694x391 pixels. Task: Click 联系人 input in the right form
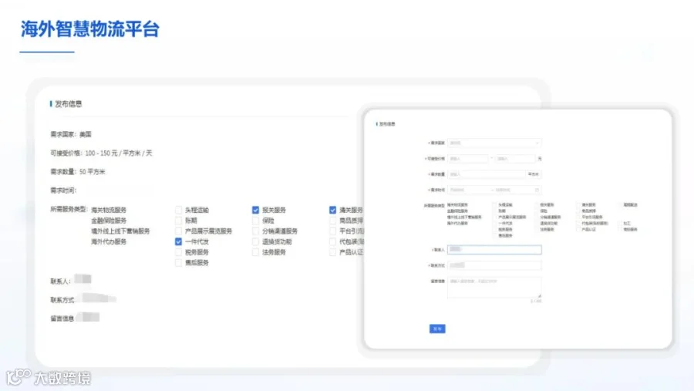click(494, 250)
